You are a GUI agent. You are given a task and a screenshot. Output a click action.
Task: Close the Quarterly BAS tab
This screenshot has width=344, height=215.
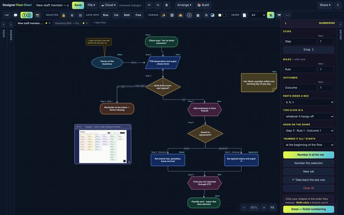point(87,23)
